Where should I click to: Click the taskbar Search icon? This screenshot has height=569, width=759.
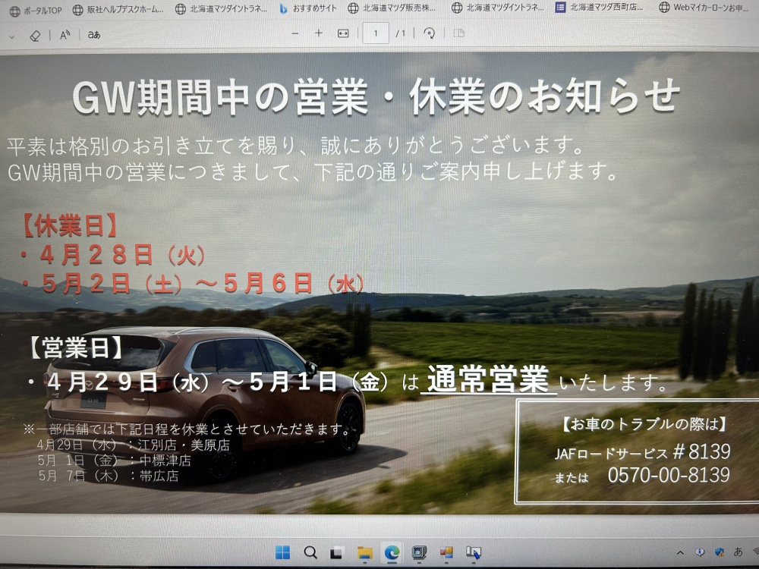[310, 552]
